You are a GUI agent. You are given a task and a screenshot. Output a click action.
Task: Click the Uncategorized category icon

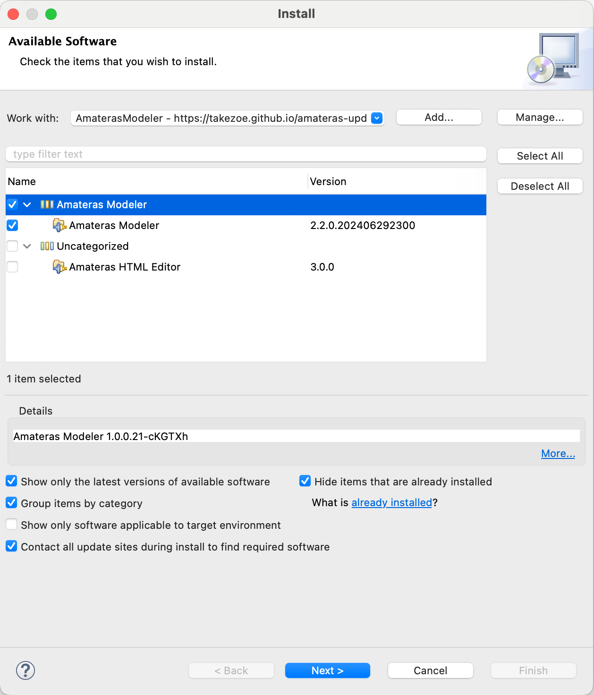[x=47, y=246]
